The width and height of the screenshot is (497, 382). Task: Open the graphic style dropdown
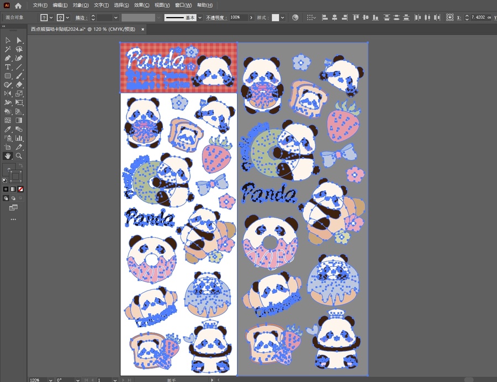tap(282, 18)
